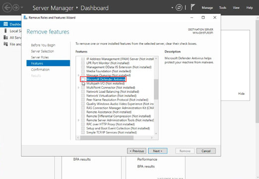The width and height of the screenshot is (259, 179).
Task: Select Quality Windows Audio Video Experience row
Action: click(120, 104)
